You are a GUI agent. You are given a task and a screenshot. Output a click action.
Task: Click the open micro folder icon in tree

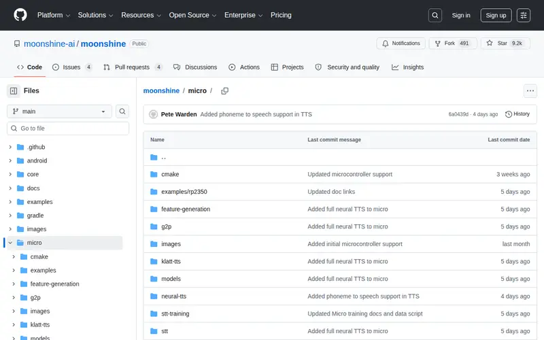point(20,243)
